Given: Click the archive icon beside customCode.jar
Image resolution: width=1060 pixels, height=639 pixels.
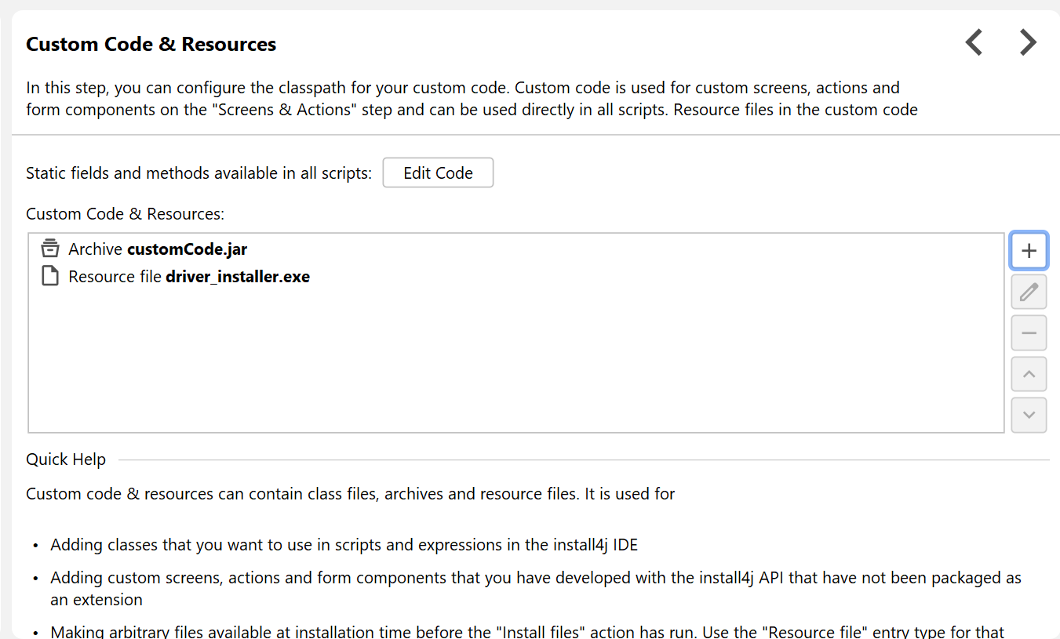Looking at the screenshot, I should (x=50, y=249).
